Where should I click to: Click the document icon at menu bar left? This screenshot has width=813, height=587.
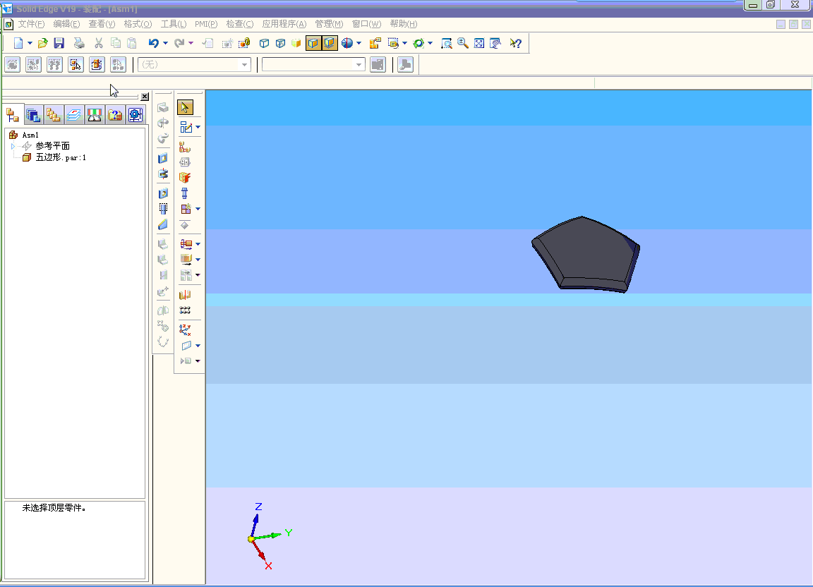point(8,25)
